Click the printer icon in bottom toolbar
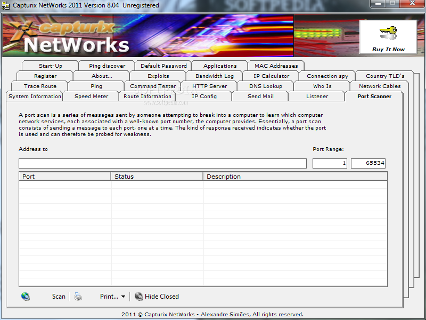The width and height of the screenshot is (426, 320). 78,297
